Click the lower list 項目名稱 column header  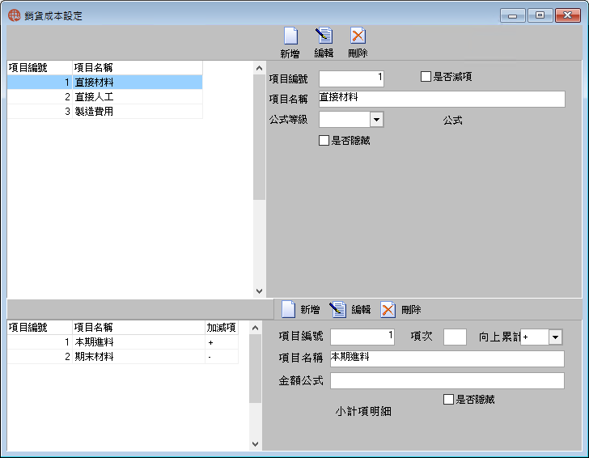(138, 327)
